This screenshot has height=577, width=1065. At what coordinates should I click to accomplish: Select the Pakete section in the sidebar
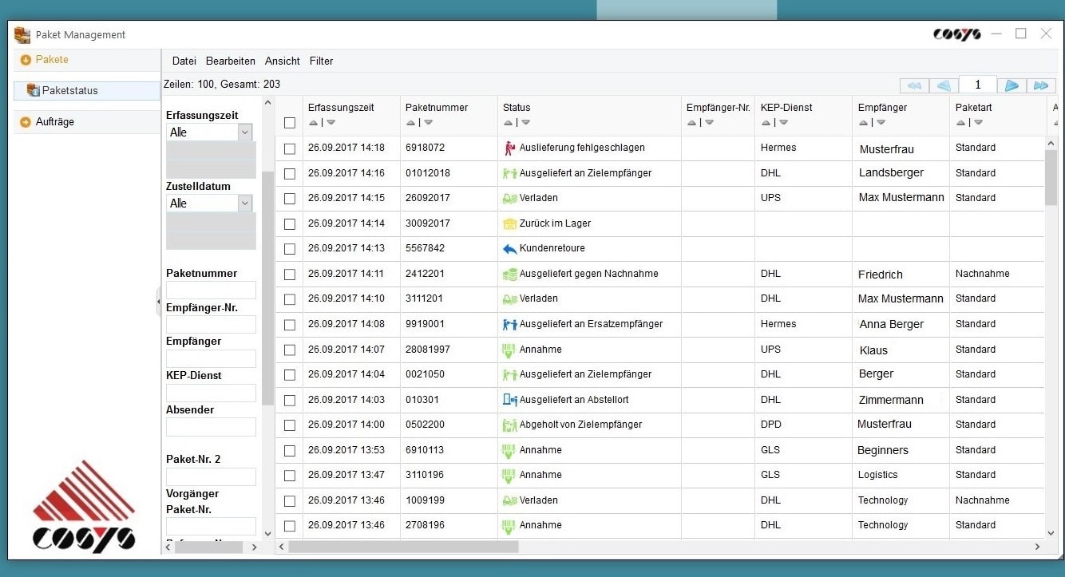pos(87,60)
